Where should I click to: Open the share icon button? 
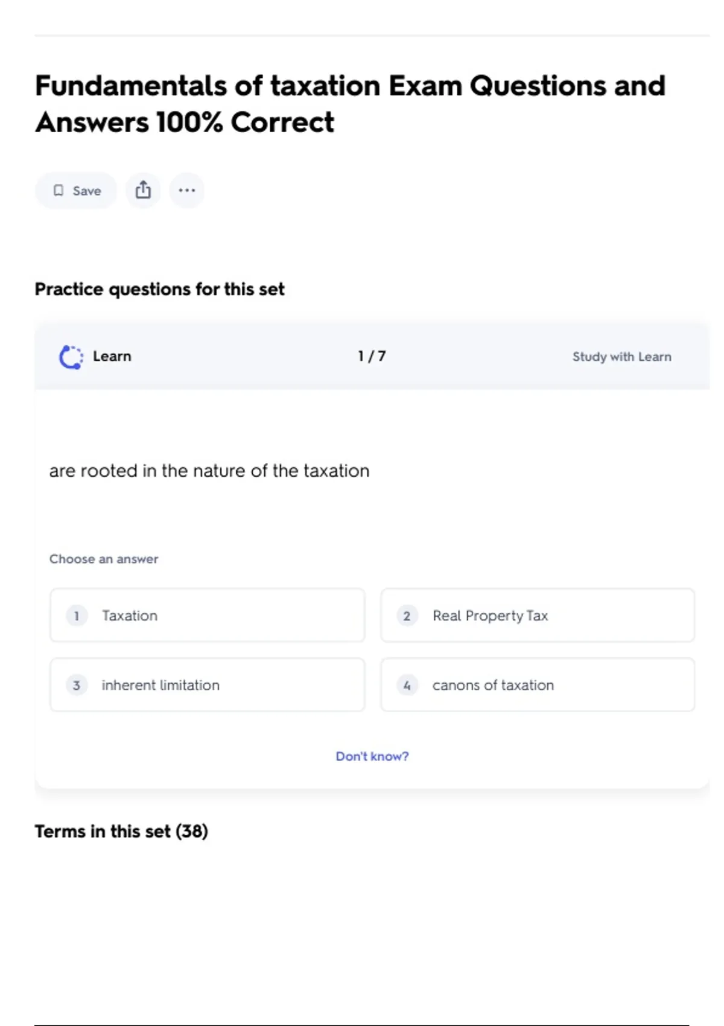click(143, 190)
